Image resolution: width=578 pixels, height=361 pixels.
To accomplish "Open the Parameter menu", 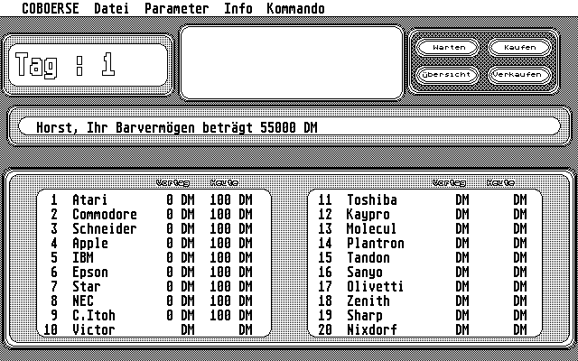I will pos(176,9).
